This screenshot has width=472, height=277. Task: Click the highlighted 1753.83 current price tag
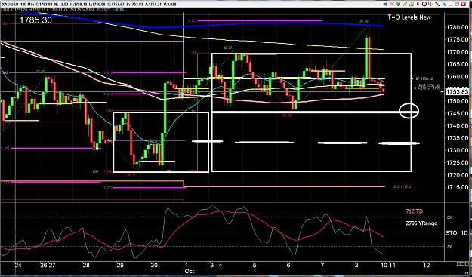pos(458,92)
